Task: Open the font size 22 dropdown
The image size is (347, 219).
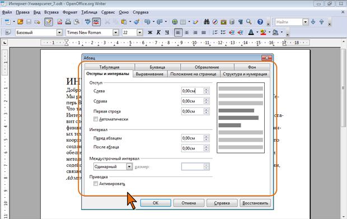Action: pyautogui.click(x=139, y=32)
